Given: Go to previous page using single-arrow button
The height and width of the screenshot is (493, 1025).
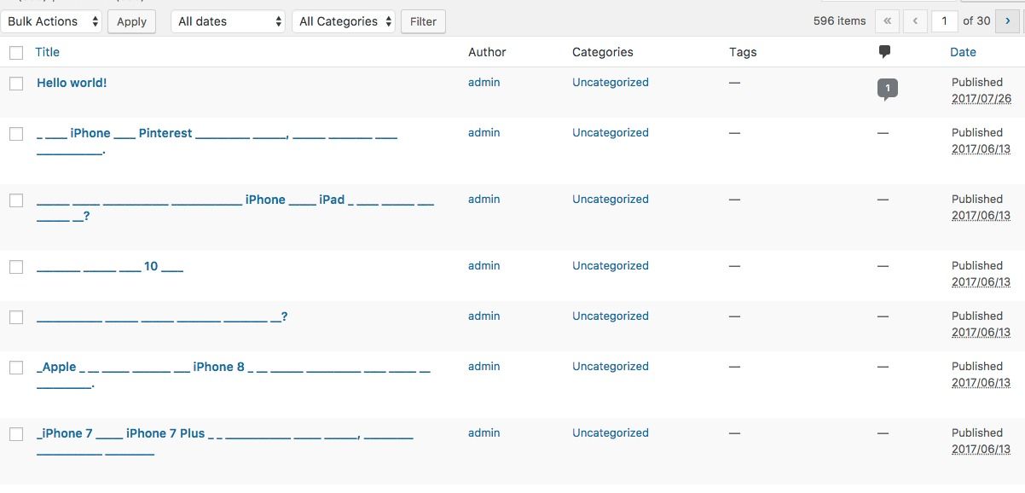Looking at the screenshot, I should pos(915,21).
